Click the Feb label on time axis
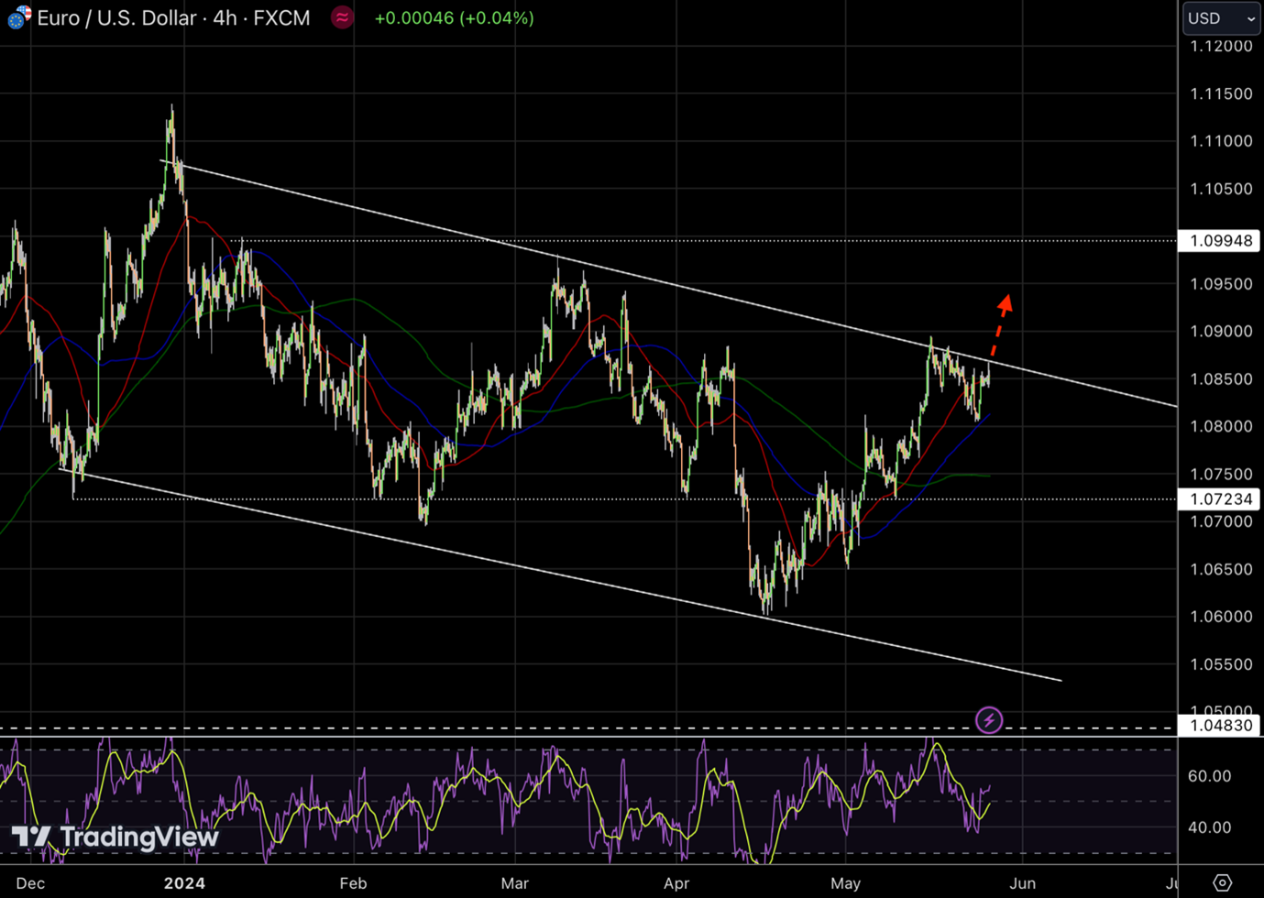The height and width of the screenshot is (898, 1264). click(x=353, y=883)
